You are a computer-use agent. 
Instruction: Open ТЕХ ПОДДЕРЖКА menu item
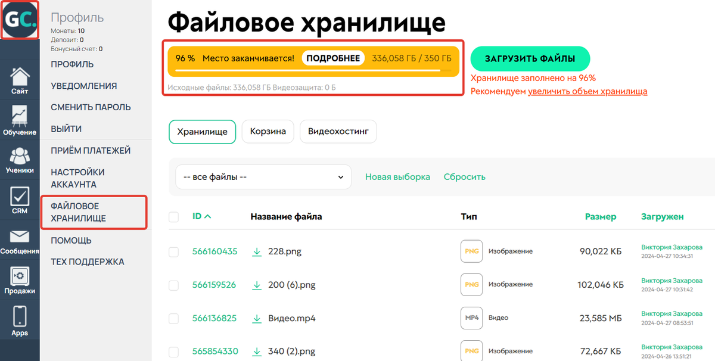[88, 262]
